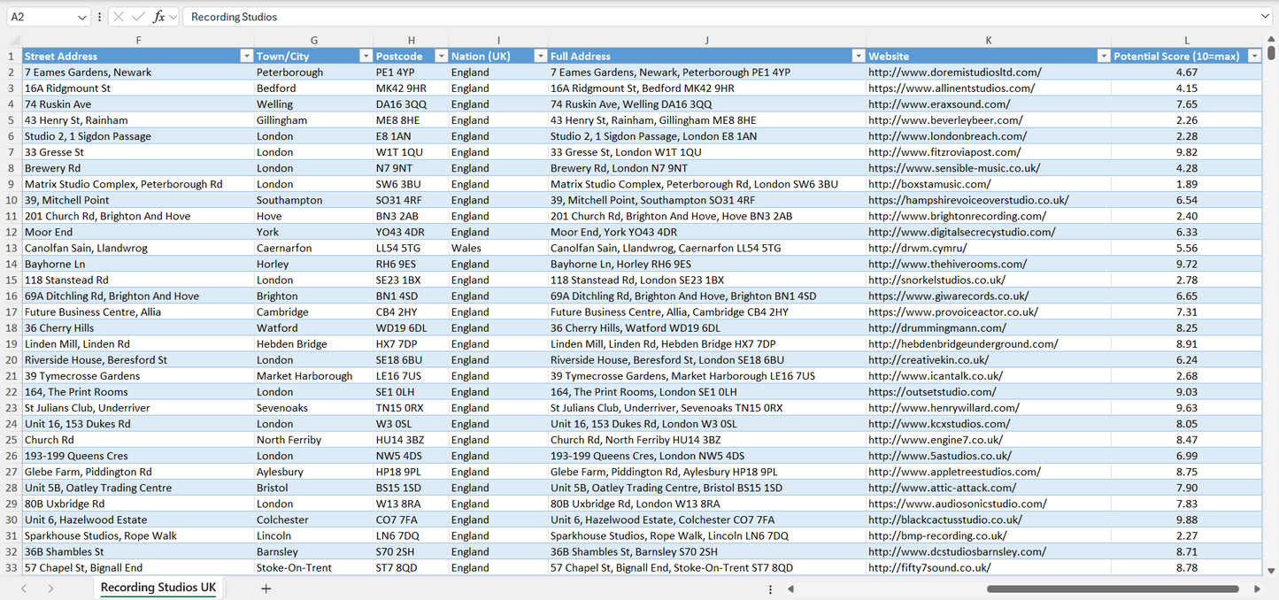
Task: Follow the doremistudiosltd.com hyperlink
Action: (x=937, y=72)
